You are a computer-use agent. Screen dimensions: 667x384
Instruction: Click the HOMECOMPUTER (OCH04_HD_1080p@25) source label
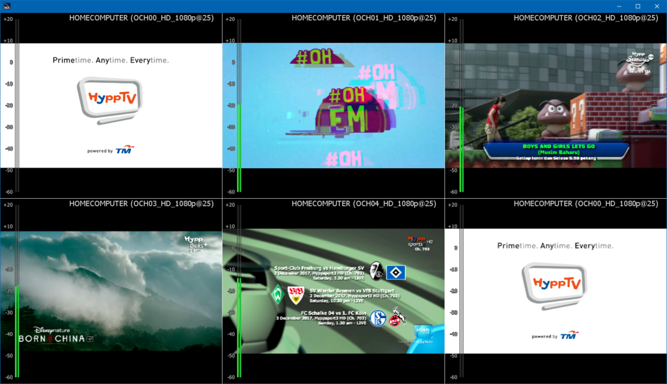pos(363,203)
